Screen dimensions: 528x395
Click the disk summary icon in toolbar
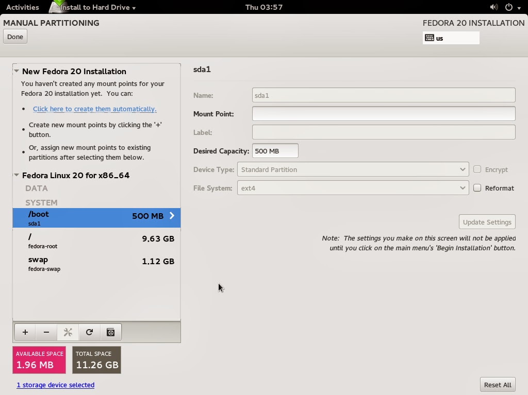110,332
